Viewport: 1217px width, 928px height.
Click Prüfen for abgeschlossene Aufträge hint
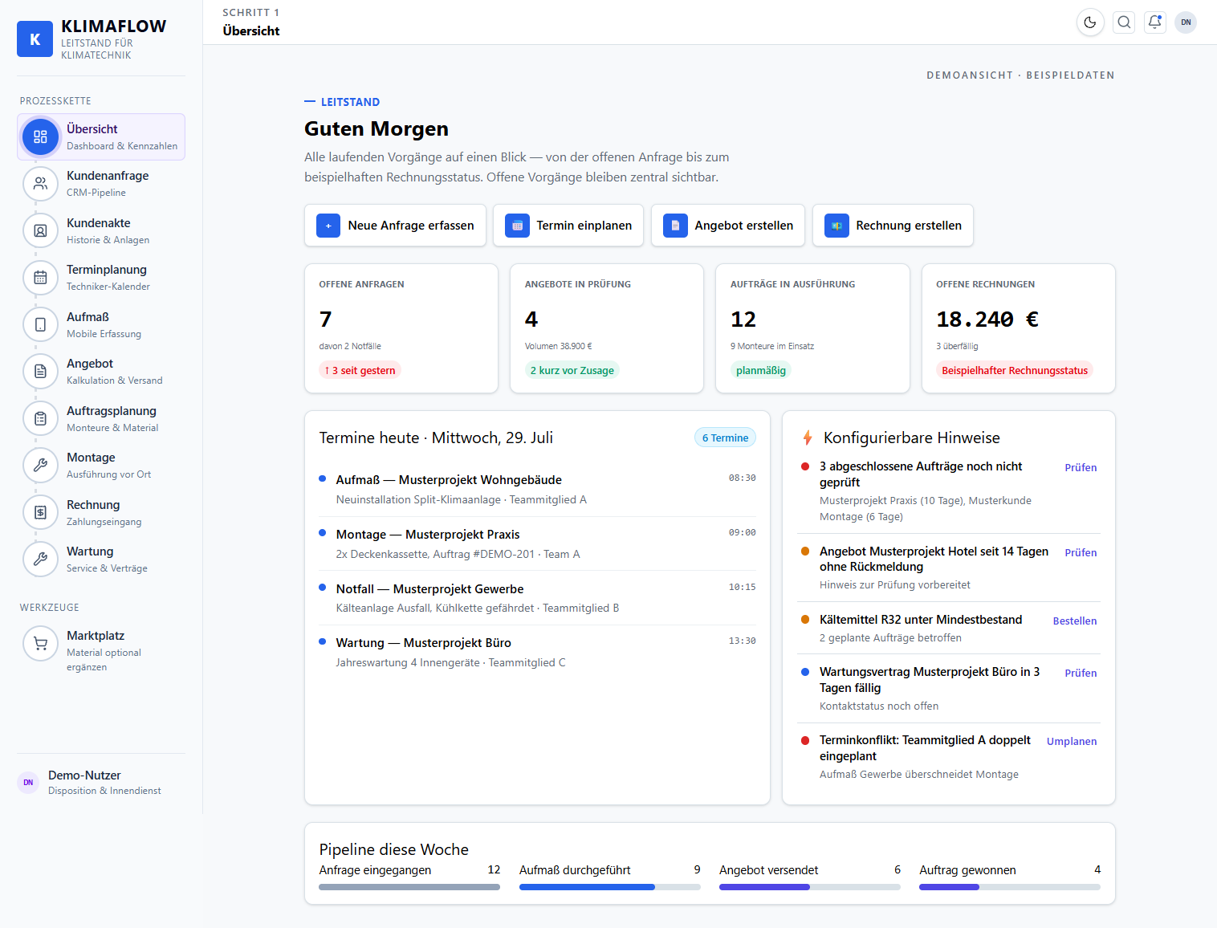pos(1081,467)
